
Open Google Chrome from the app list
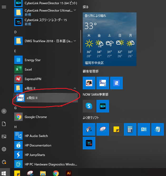[36, 117]
